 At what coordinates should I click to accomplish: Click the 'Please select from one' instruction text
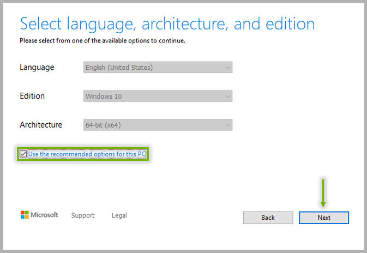[103, 41]
